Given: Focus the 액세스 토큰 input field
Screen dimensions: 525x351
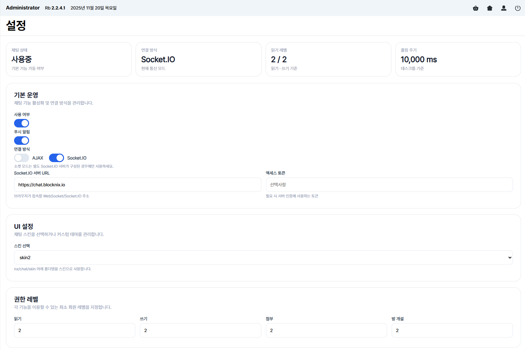Looking at the screenshot, I should point(389,185).
